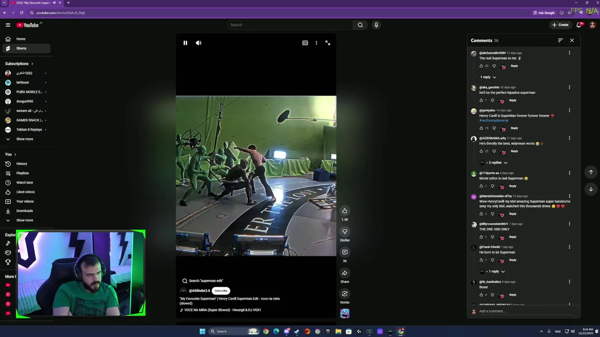Open the YouTube guide hamburger menu

tap(8, 25)
